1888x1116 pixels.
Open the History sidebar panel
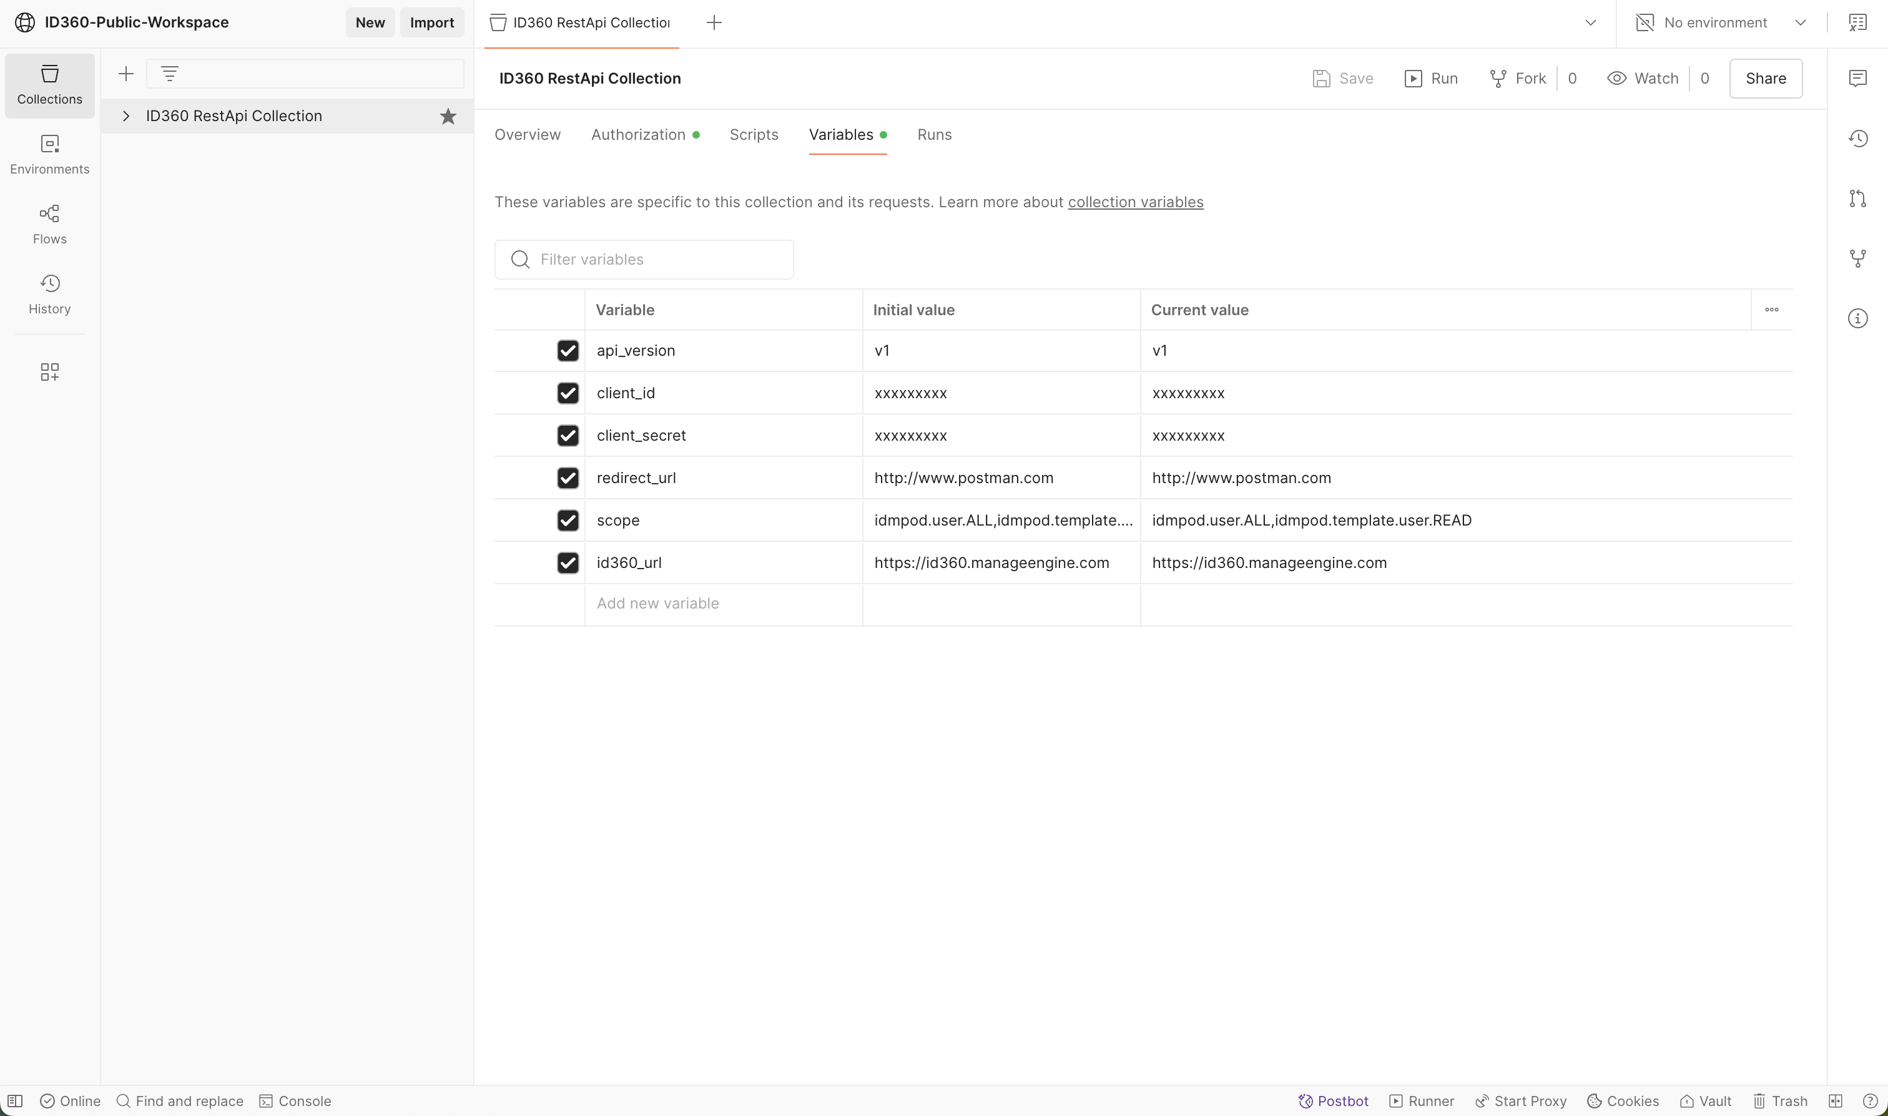point(50,295)
